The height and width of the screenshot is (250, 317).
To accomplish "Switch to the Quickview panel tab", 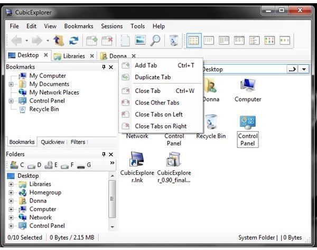I will [52, 142].
